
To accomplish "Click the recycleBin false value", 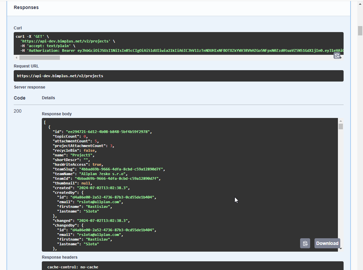I will click(89, 150).
